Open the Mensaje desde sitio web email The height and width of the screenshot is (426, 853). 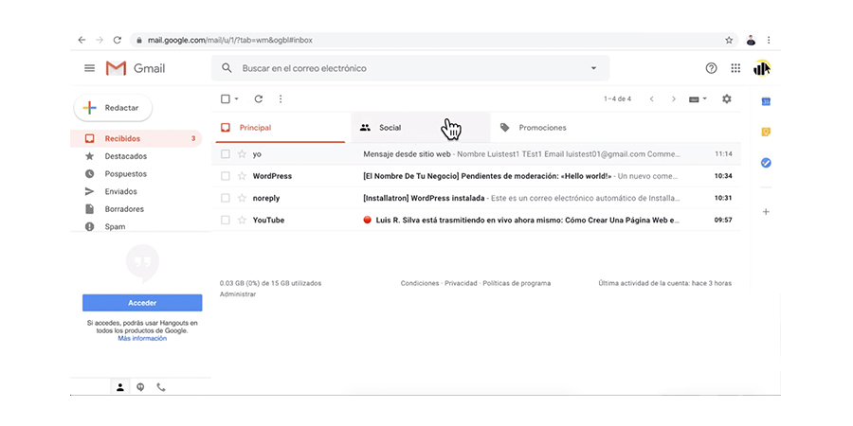[476, 154]
